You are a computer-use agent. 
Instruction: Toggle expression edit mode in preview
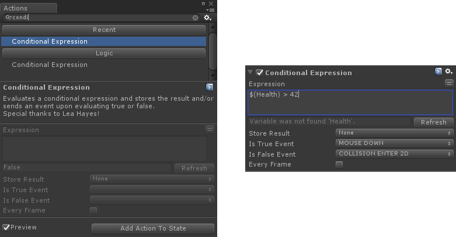pyautogui.click(x=210, y=129)
